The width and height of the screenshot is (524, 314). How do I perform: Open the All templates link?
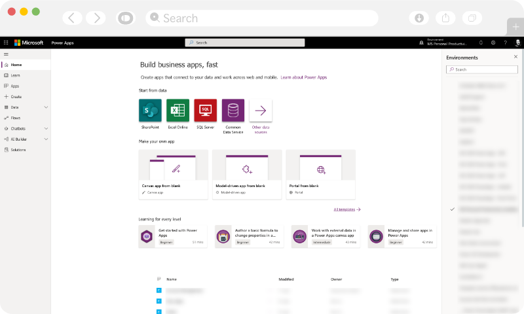(x=347, y=209)
